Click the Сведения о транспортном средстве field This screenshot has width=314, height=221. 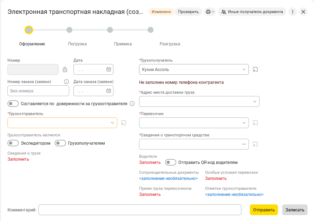[194, 144]
